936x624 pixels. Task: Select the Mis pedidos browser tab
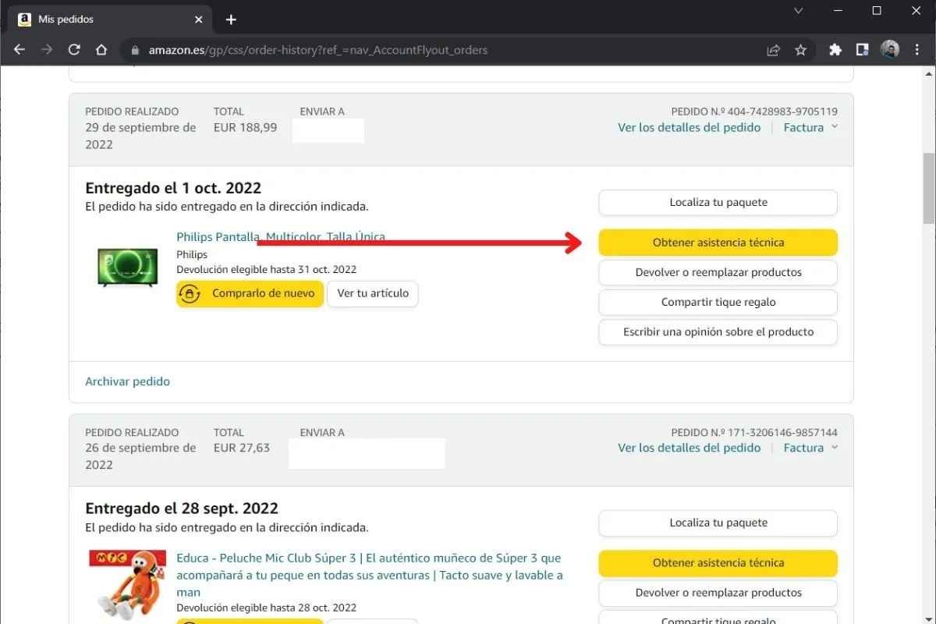click(x=109, y=19)
